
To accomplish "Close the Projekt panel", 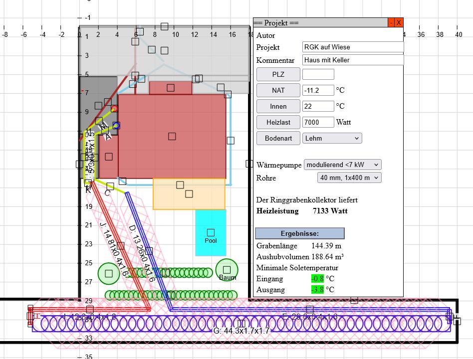I will coord(398,23).
